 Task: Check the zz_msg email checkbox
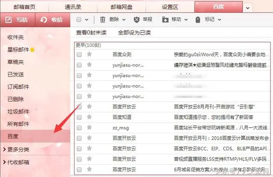click(x=79, y=128)
